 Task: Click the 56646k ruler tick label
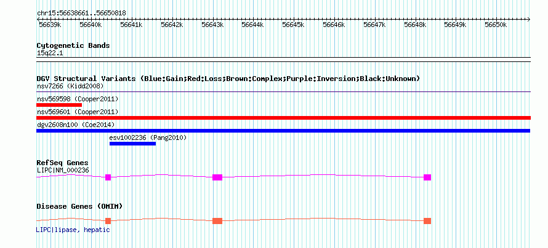(x=334, y=25)
